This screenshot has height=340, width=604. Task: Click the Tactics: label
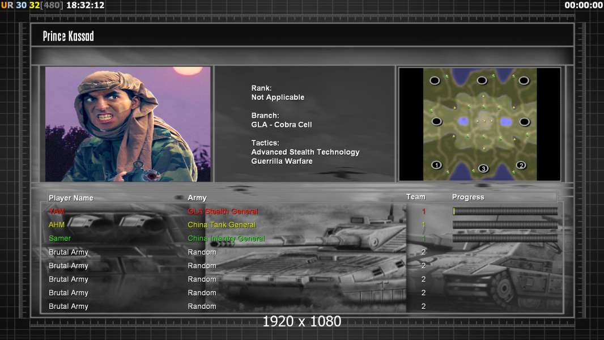[265, 143]
